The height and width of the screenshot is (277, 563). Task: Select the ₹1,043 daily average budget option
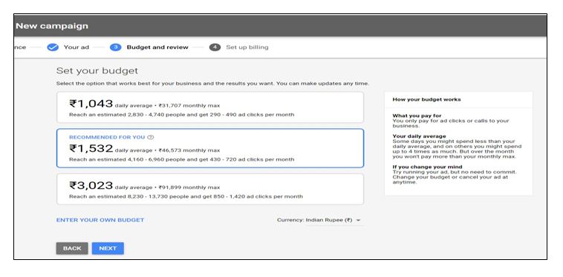(210, 107)
